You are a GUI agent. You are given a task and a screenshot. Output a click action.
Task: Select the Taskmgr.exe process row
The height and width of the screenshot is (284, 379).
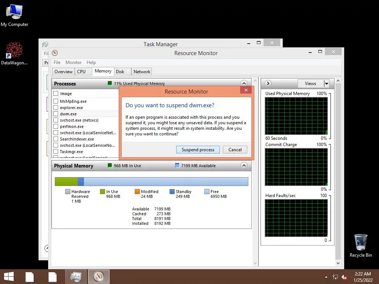tap(85, 151)
